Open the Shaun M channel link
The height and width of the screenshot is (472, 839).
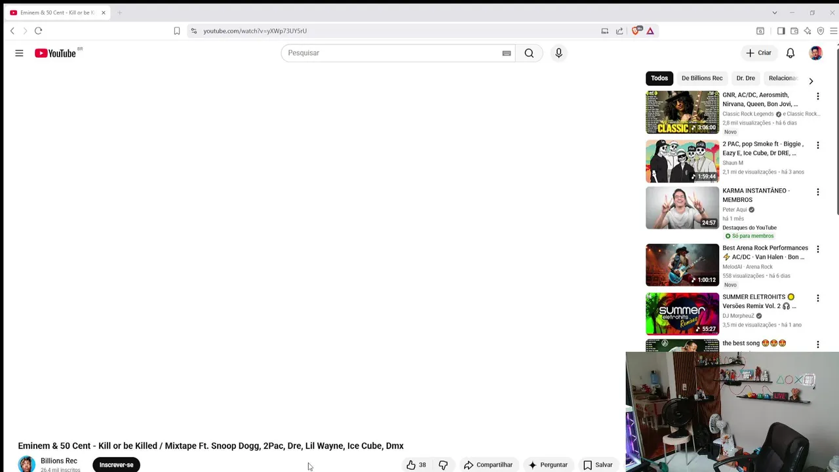733,163
